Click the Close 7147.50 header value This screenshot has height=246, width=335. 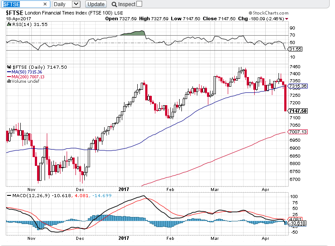tap(219, 19)
